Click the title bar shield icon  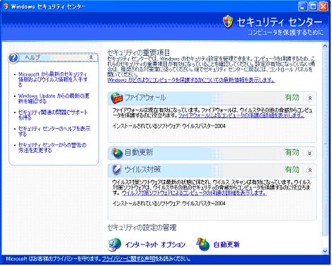pos(6,6)
